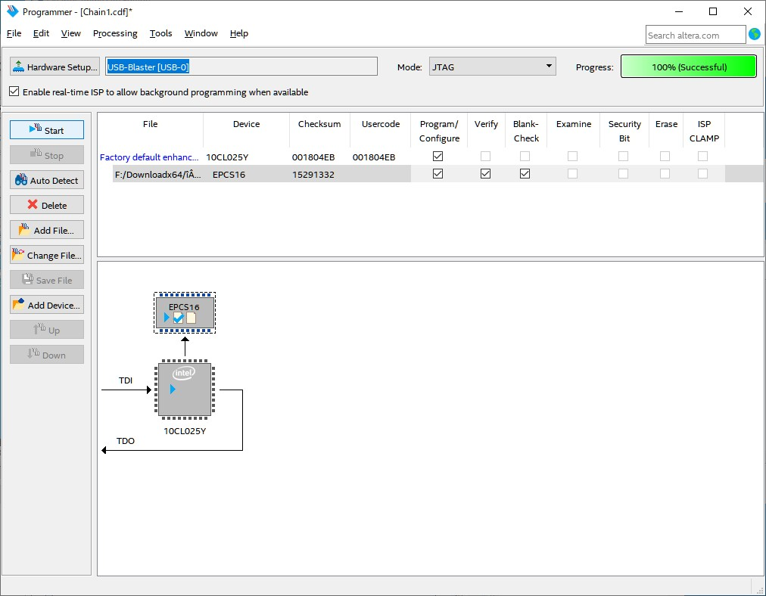Toggle Program/Configure for 10CL025Y row
Image resolution: width=766 pixels, height=596 pixels.
[x=437, y=157]
